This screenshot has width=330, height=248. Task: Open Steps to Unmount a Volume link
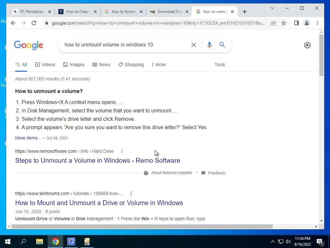pos(98,160)
